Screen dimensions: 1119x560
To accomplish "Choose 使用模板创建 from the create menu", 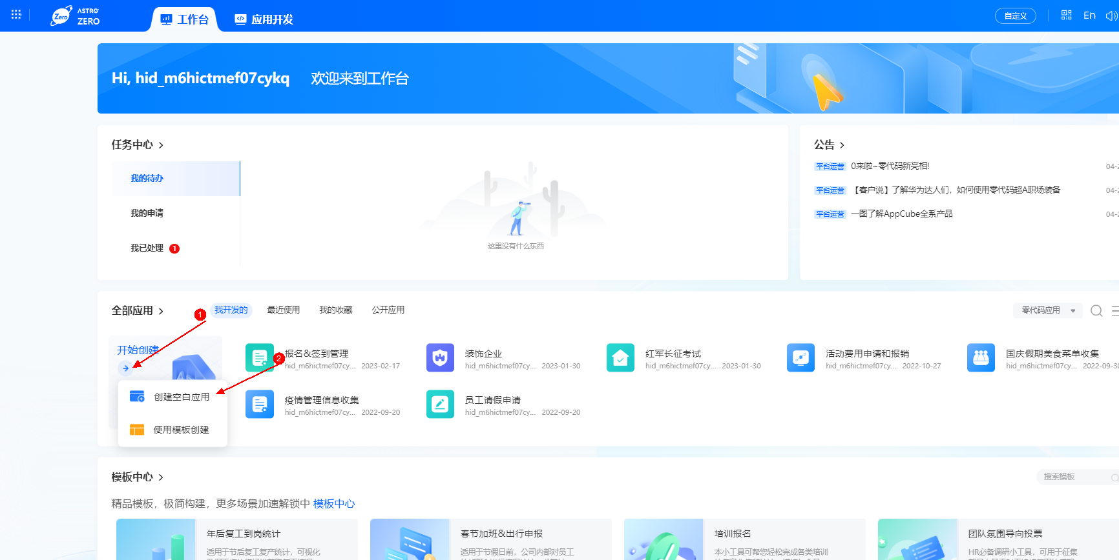I will point(173,430).
